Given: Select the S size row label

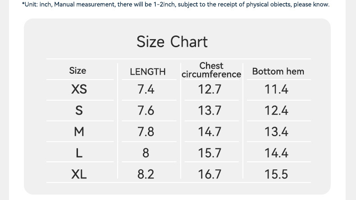Looking at the screenshot, I should [79, 111].
